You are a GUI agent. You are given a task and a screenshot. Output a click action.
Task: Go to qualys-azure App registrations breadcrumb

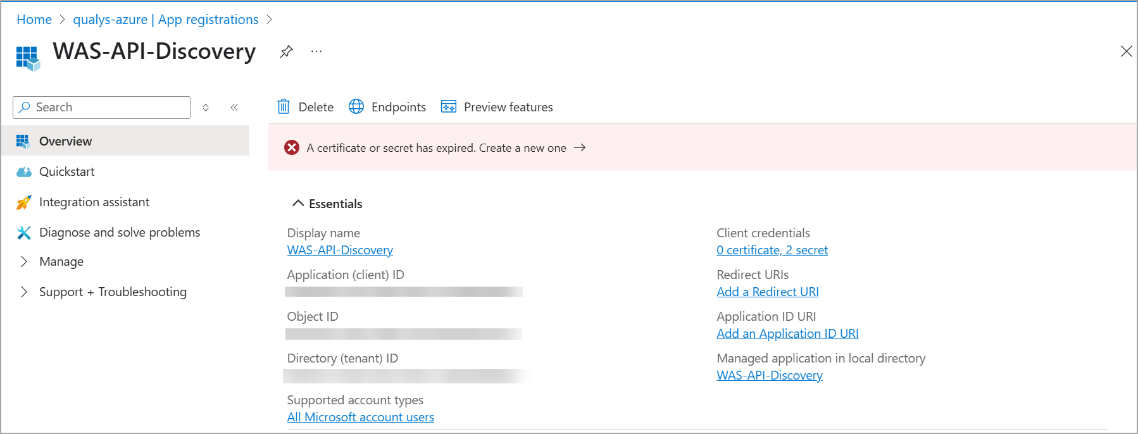[x=165, y=20]
